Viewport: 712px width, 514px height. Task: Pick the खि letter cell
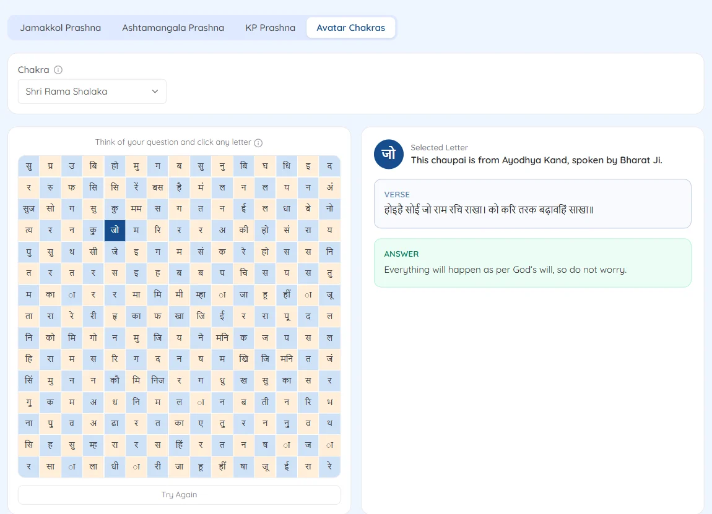tap(244, 359)
